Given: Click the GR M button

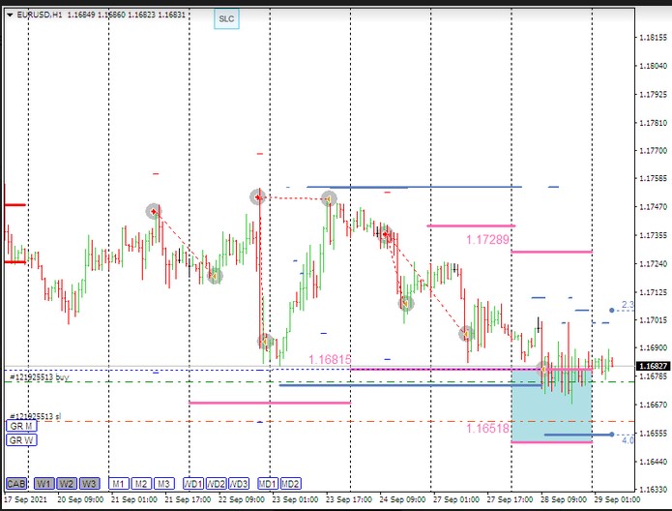Looking at the screenshot, I should [20, 426].
